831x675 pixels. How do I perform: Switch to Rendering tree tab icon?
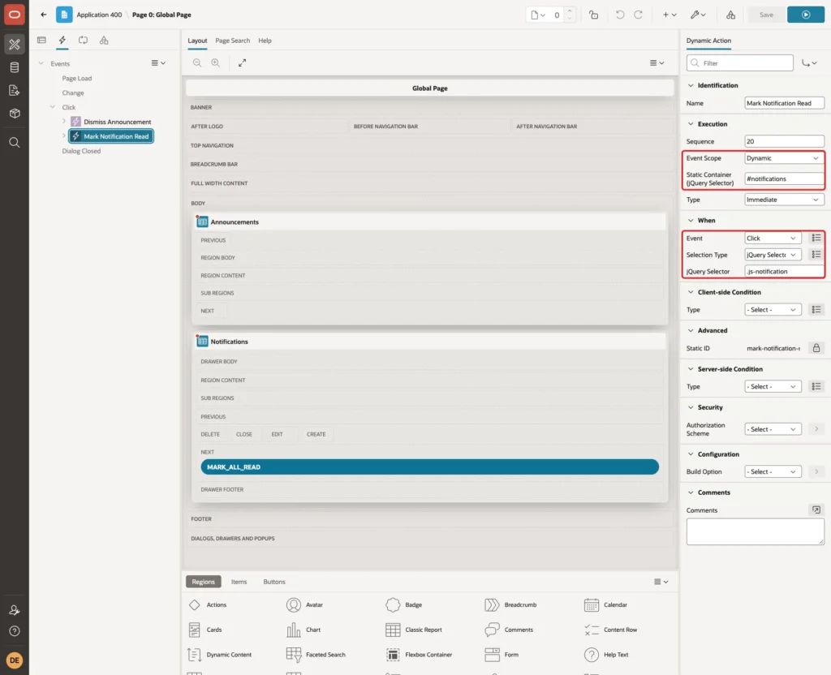(x=41, y=41)
